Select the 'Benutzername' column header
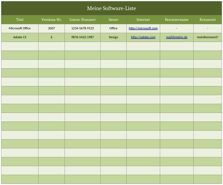This screenshot has width=223, height=185. (x=177, y=20)
